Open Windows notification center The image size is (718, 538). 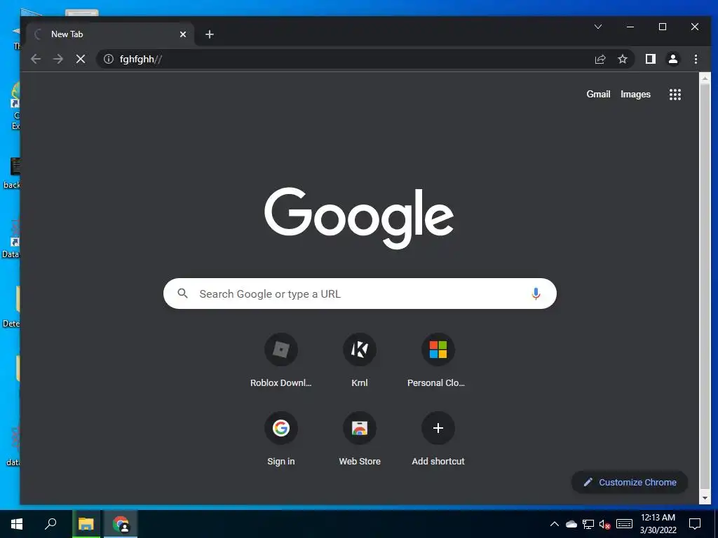coord(695,524)
